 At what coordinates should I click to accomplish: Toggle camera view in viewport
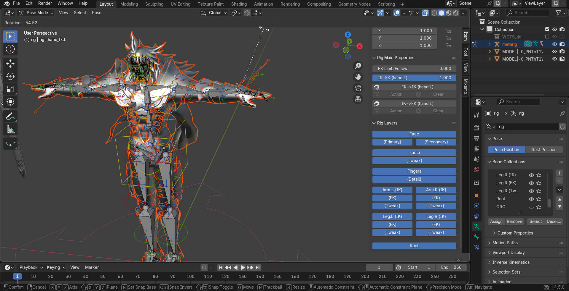pyautogui.click(x=358, y=88)
